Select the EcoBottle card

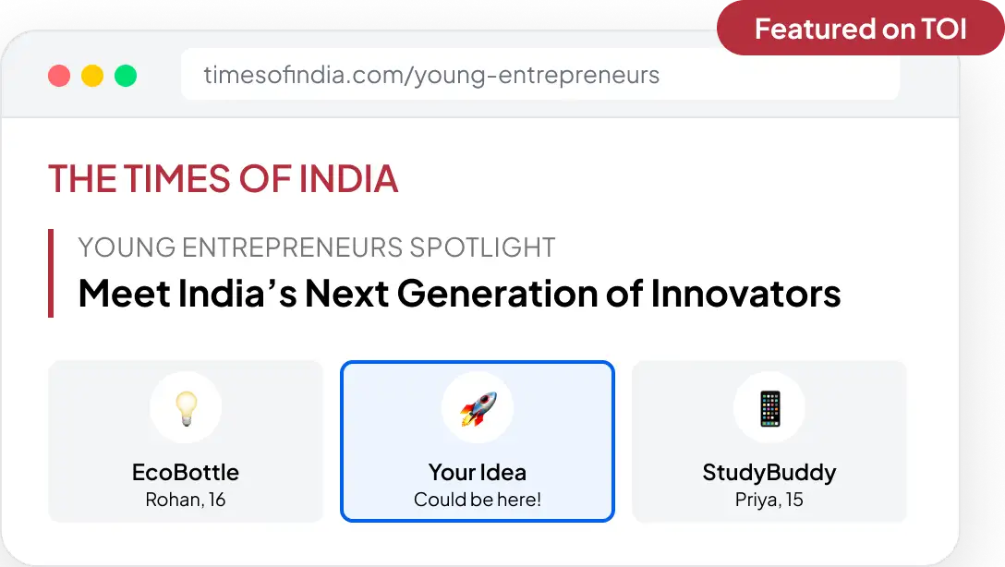point(186,441)
